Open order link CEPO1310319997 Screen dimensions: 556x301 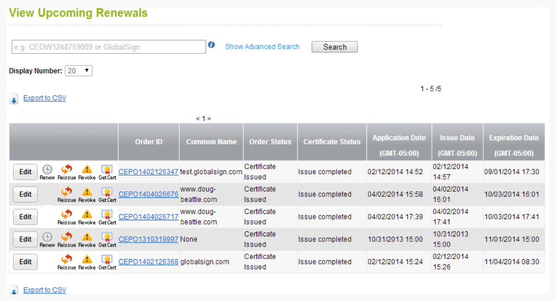point(148,239)
